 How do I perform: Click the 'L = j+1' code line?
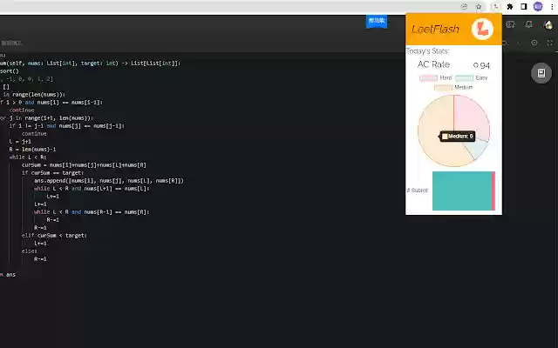[x=20, y=141]
